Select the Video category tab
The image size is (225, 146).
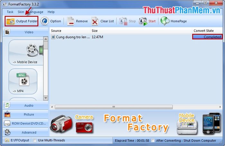(25, 32)
